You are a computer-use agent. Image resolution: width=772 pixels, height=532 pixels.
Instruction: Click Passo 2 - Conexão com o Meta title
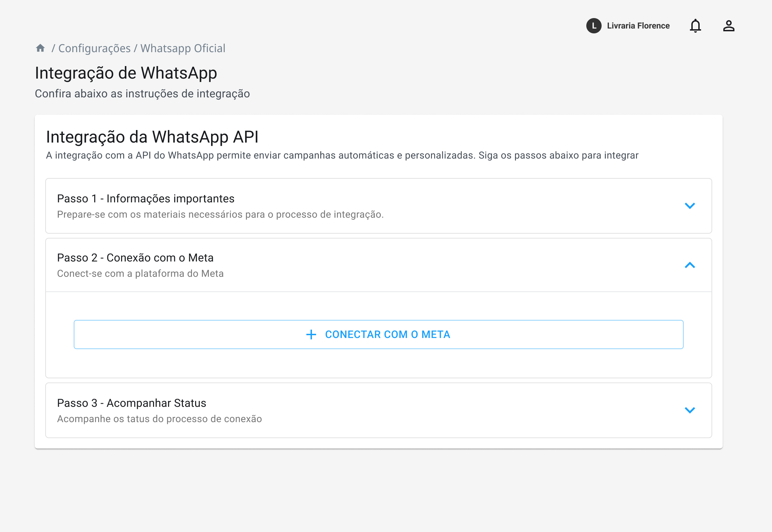(x=135, y=258)
